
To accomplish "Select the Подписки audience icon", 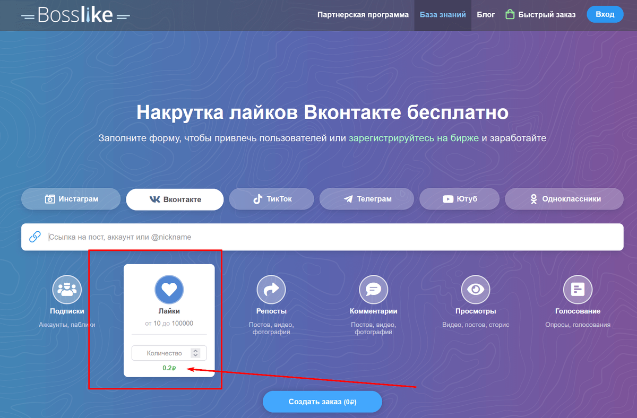I will click(x=67, y=289).
